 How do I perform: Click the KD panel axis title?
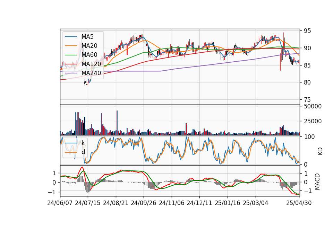tap(320, 151)
